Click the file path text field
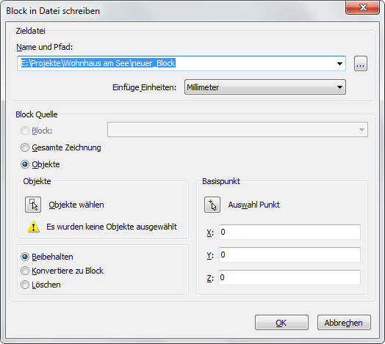This screenshot has height=344, width=385. point(176,64)
